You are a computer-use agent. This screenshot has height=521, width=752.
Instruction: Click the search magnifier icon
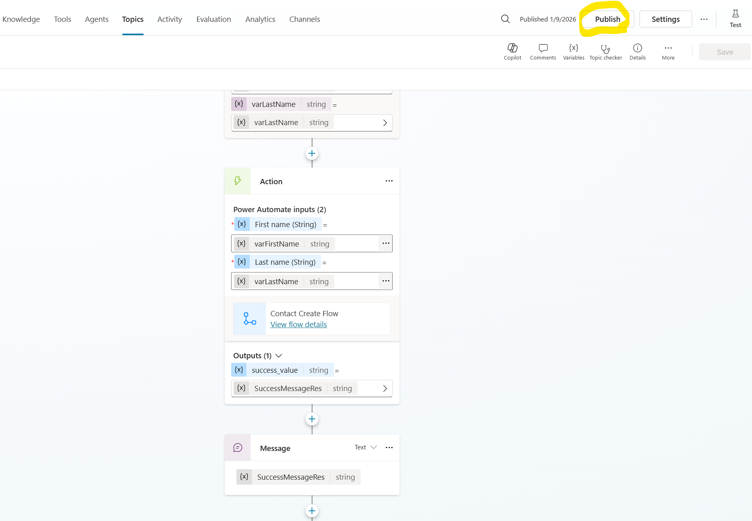pyautogui.click(x=505, y=19)
